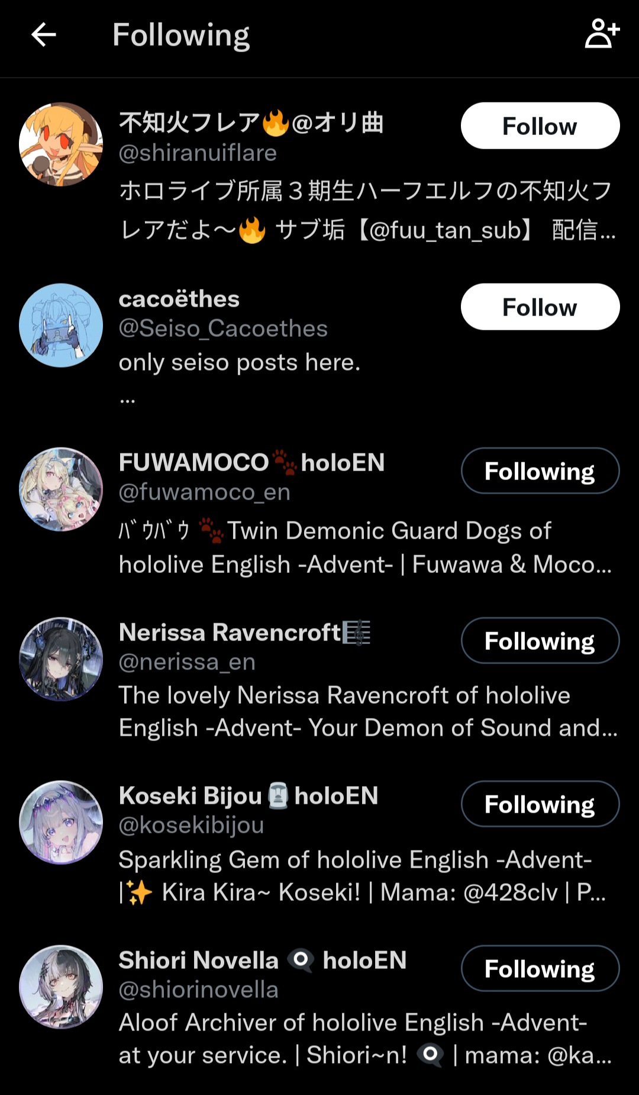The width and height of the screenshot is (639, 1095).
Task: View FUWAMOCO profile picture
Action: [61, 489]
